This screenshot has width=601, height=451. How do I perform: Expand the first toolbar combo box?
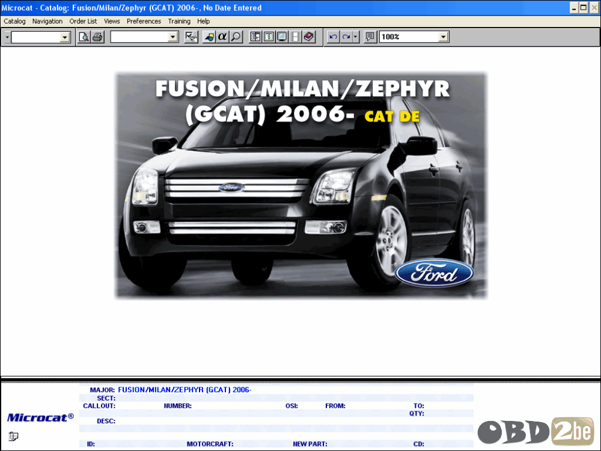[x=65, y=37]
